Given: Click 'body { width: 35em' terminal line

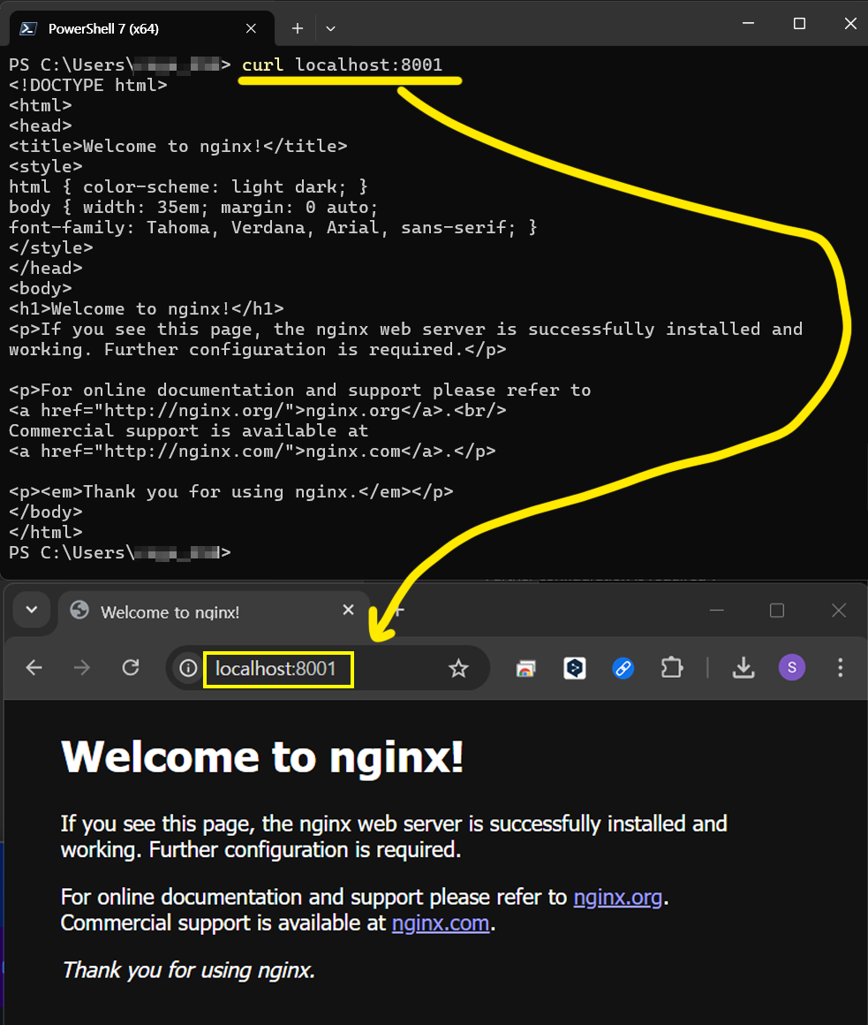Looking at the screenshot, I should click(x=193, y=208).
